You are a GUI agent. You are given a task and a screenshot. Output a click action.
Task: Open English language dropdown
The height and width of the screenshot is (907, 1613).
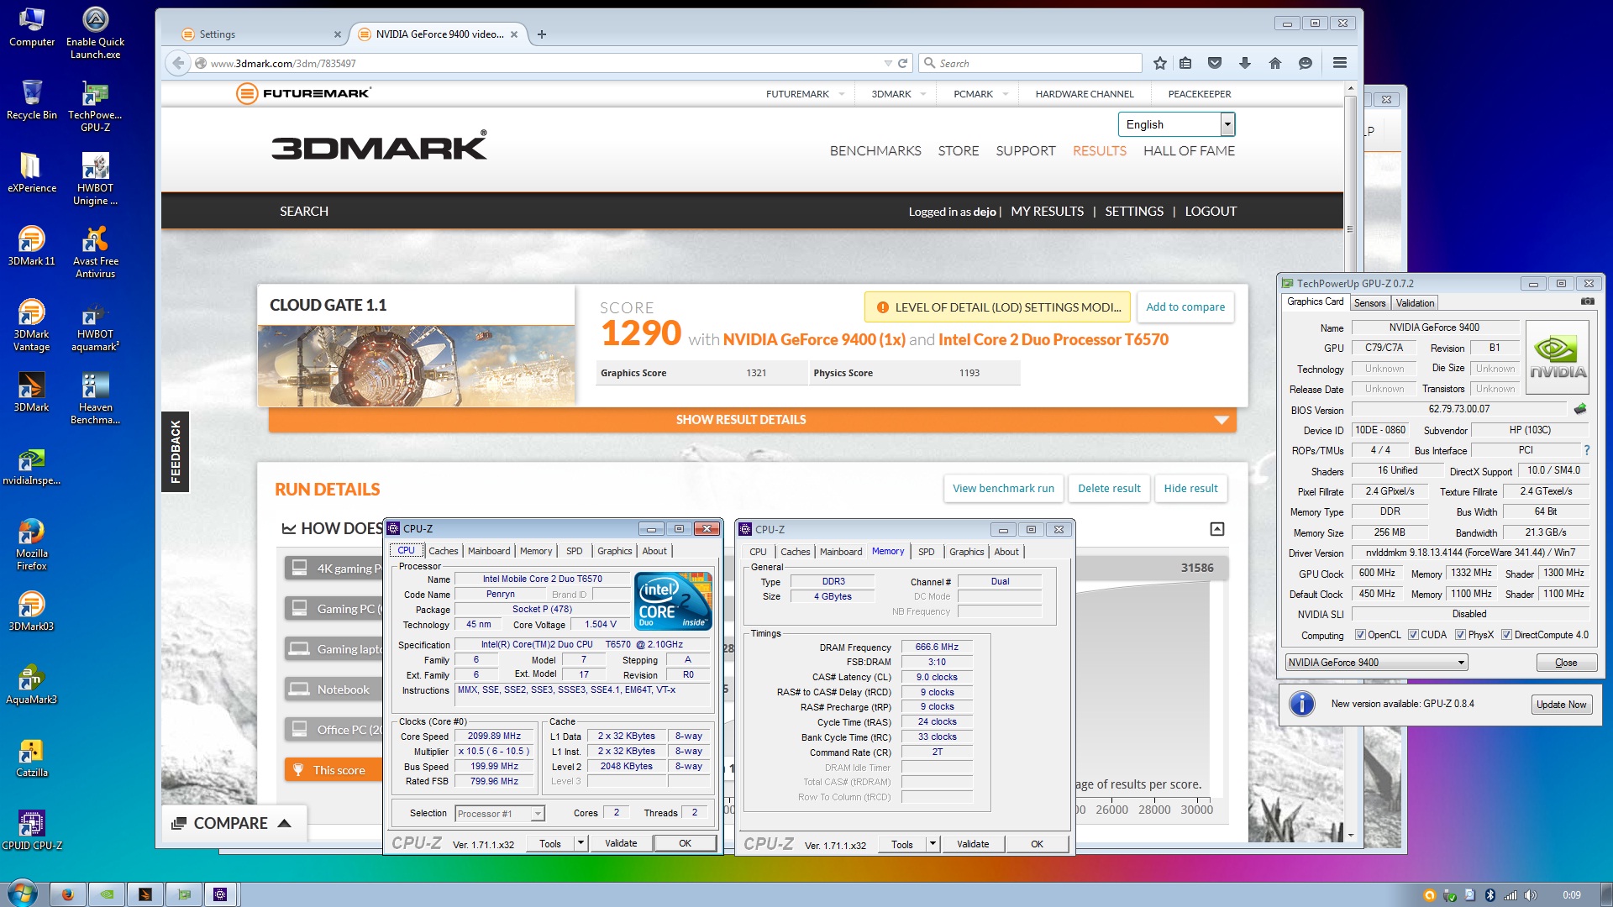click(1176, 124)
